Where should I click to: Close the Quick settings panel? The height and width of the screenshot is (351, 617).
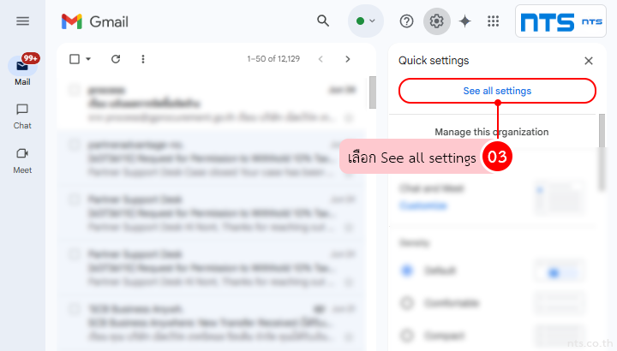point(589,61)
